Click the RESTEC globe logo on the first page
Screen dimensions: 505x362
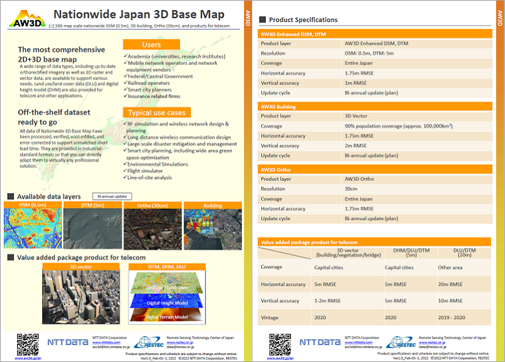[149, 342]
